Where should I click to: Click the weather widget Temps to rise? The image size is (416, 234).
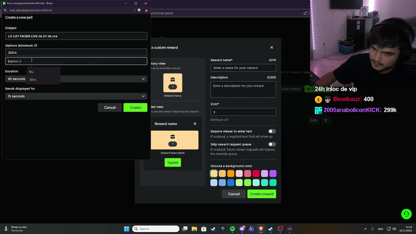(15, 229)
